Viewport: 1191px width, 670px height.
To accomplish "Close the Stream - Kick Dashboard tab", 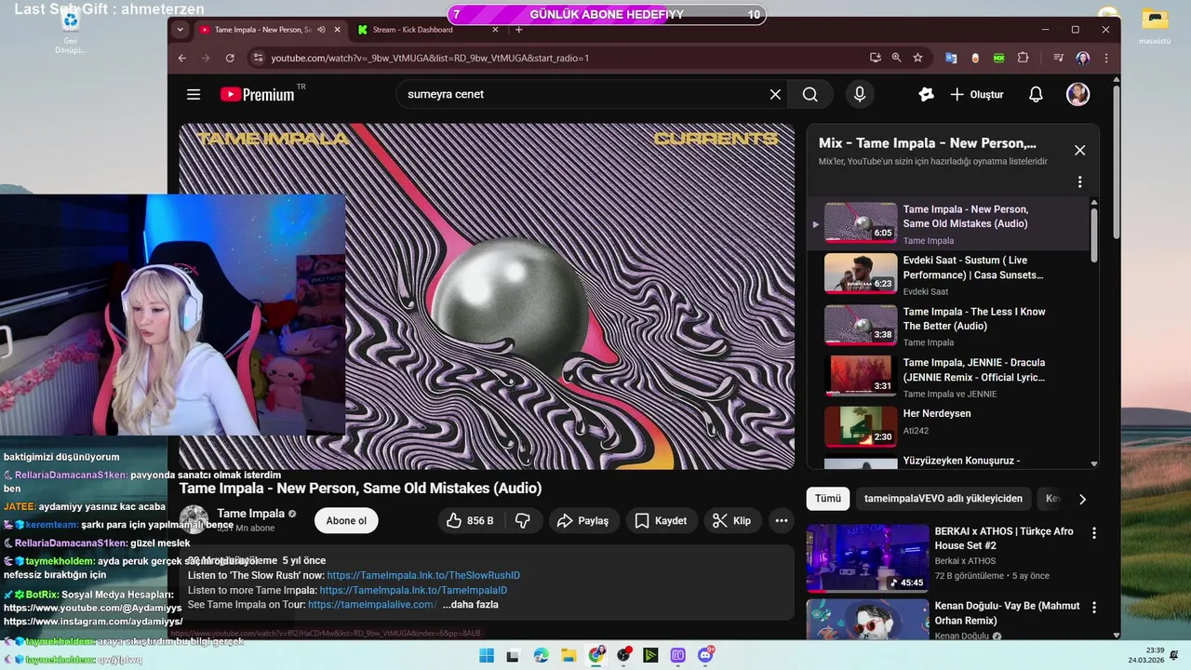I will coord(495,30).
